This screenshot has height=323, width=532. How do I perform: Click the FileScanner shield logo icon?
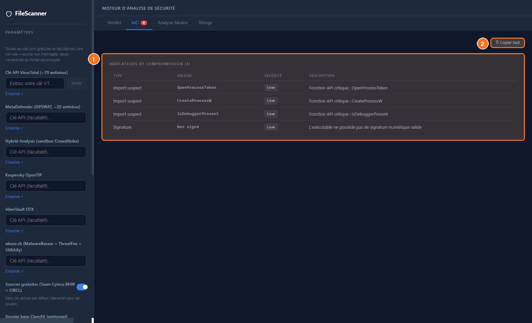[9, 14]
